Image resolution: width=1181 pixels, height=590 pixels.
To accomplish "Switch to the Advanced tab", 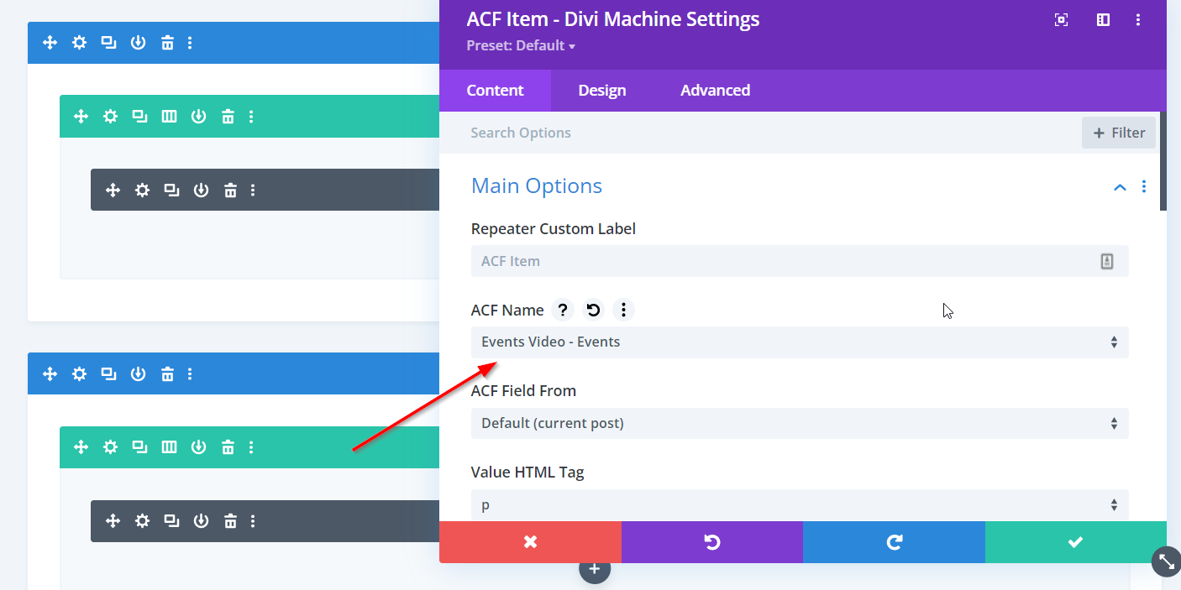I will 715,91.
